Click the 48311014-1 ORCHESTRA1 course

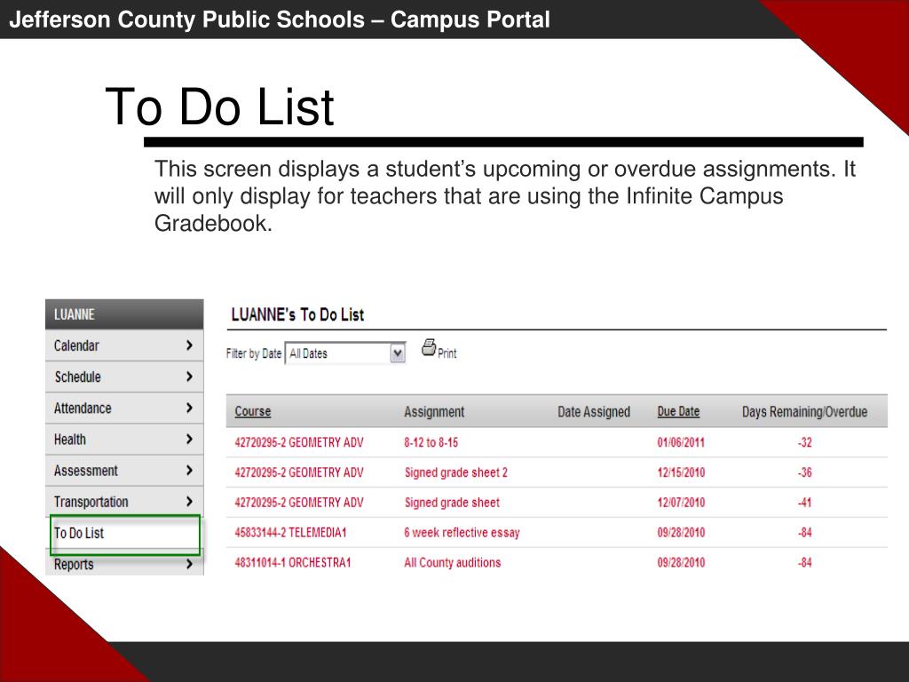point(293,562)
